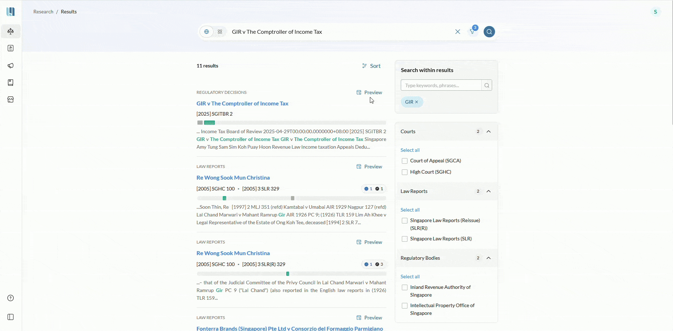Collapse the Regulatory Bodies filter section
673x331 pixels.
[488, 258]
